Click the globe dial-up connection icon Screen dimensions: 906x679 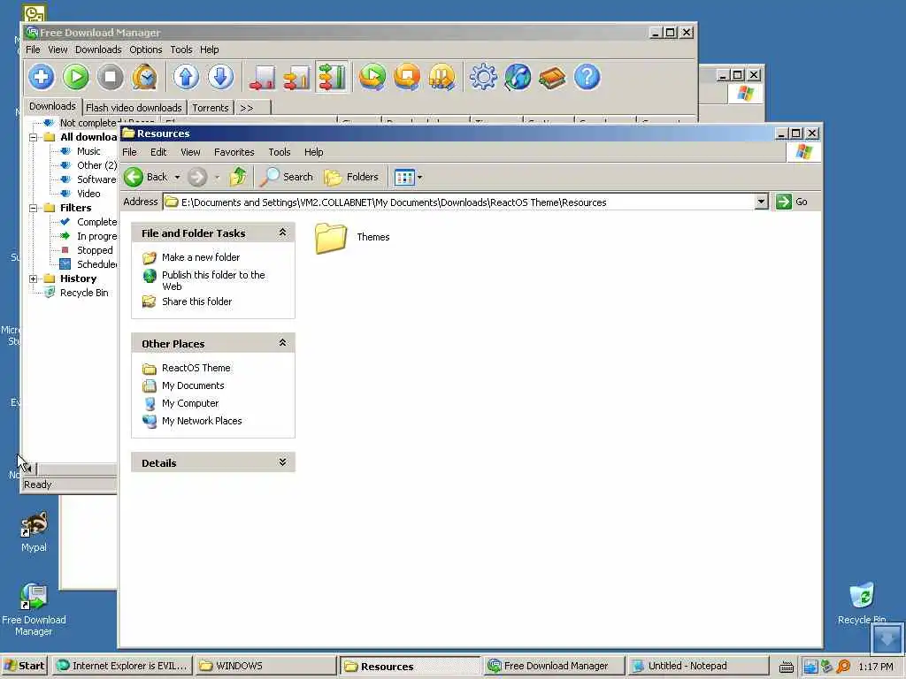coord(518,77)
